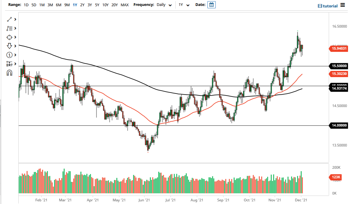
Task: Open the 1Y period dropdown
Action: [x=184, y=5]
